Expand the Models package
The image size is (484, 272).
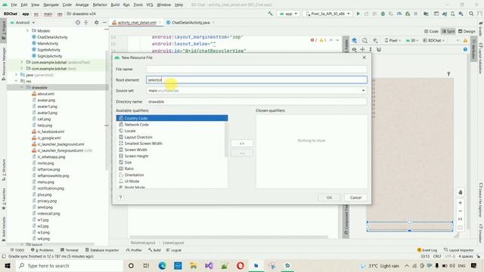pyautogui.click(x=27, y=31)
